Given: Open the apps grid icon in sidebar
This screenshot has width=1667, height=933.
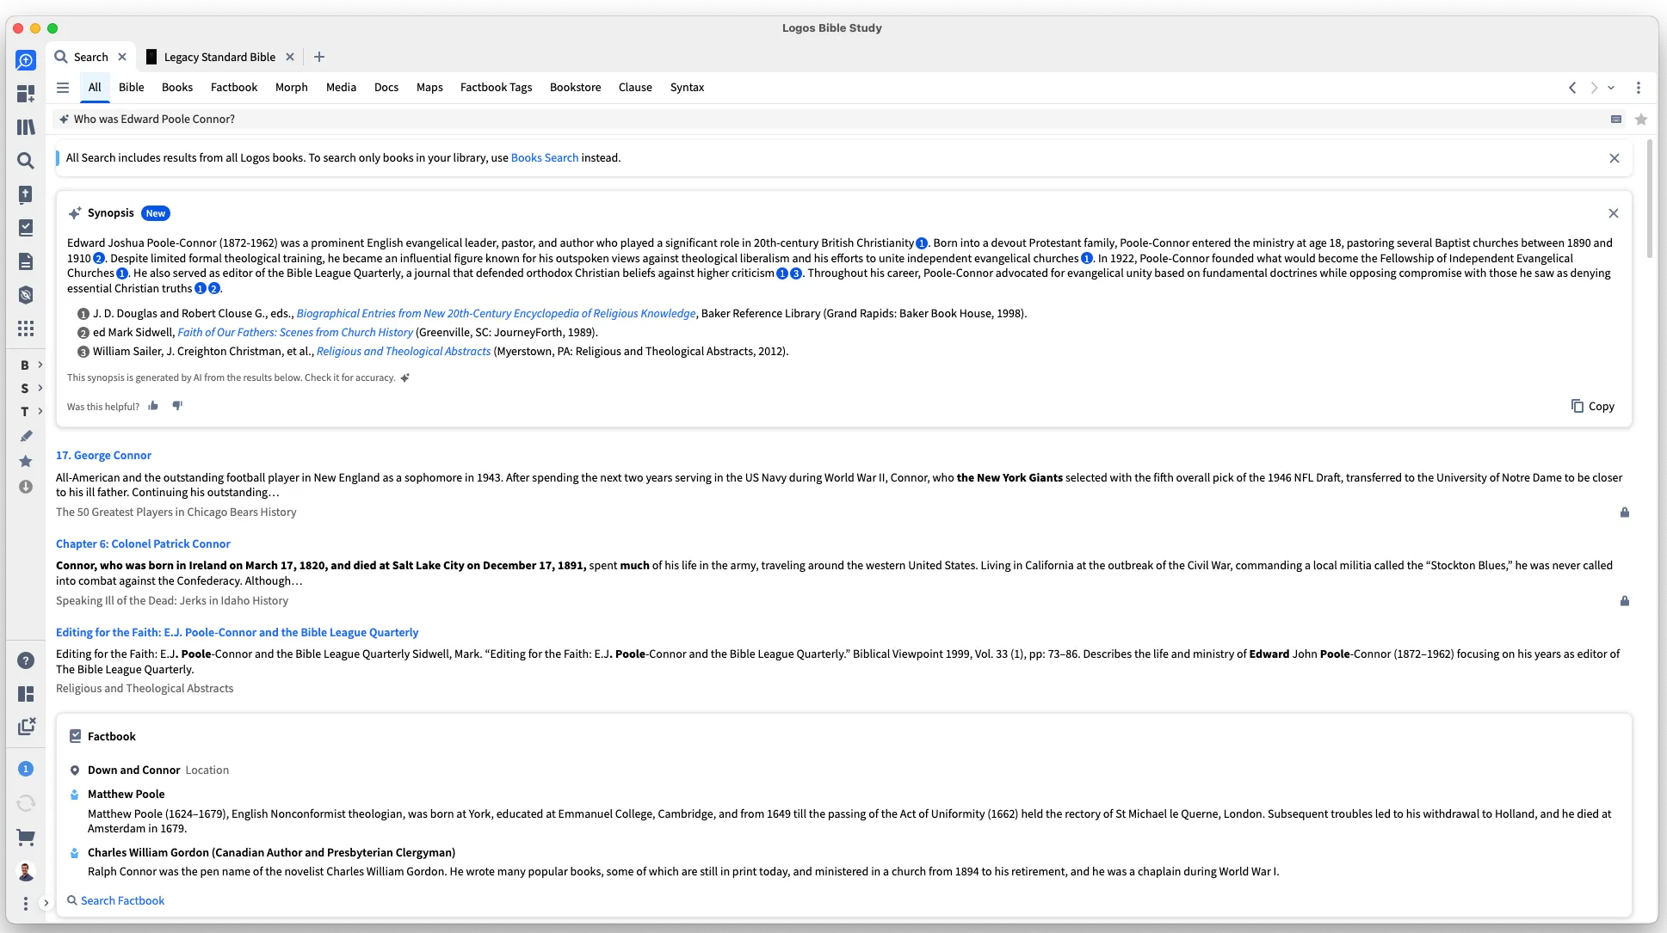Looking at the screenshot, I should pos(26,328).
